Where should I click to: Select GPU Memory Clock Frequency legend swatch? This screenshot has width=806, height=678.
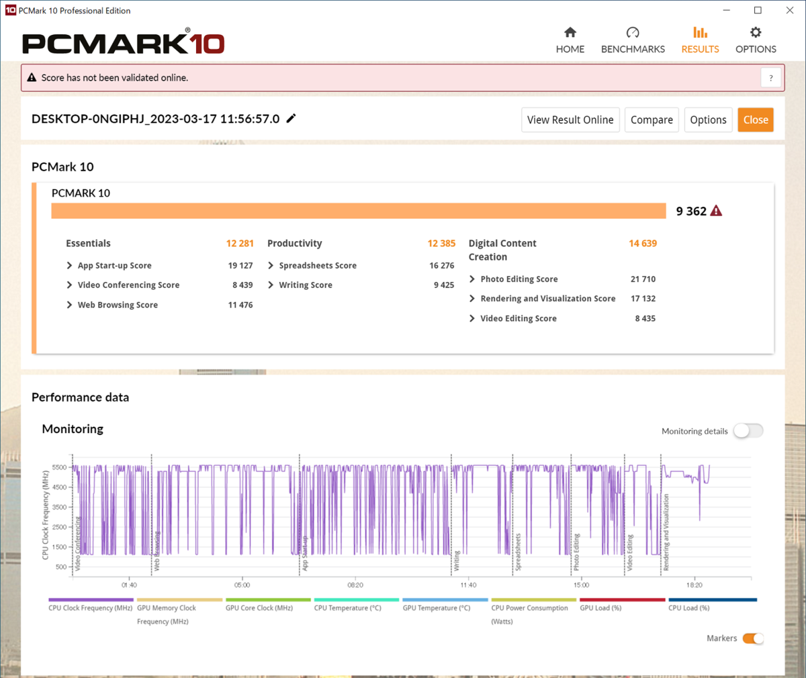pyautogui.click(x=179, y=599)
